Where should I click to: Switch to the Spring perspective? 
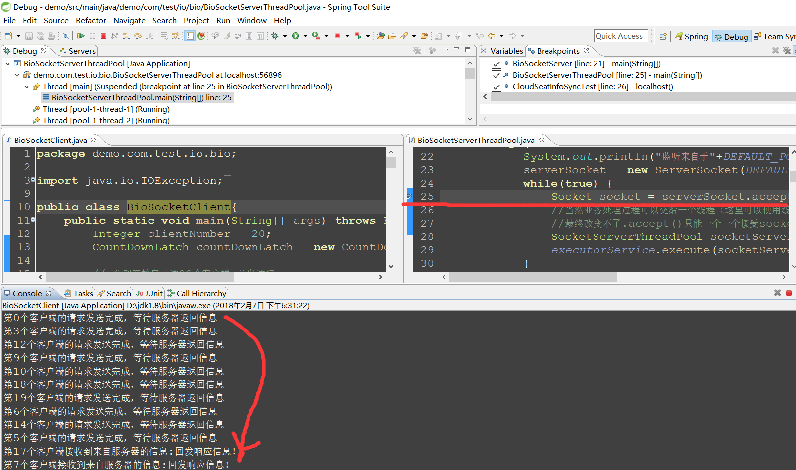point(692,36)
